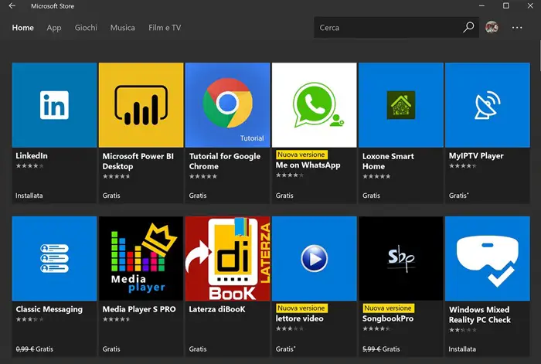Click Nuova versione badge on SongbookPro
The image size is (541, 364).
(388, 308)
